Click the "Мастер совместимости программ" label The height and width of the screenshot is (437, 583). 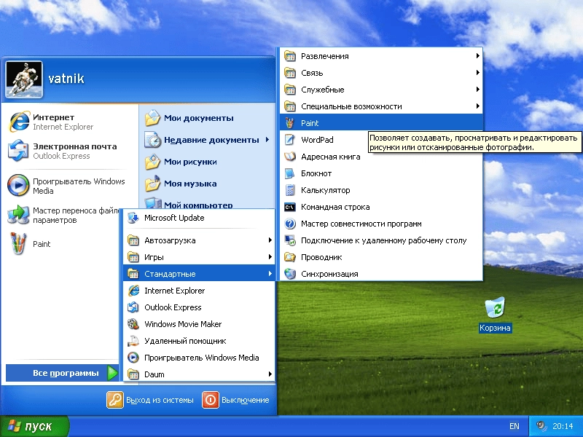361,224
